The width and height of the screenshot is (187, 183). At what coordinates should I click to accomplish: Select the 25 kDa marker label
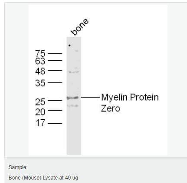click(40, 102)
